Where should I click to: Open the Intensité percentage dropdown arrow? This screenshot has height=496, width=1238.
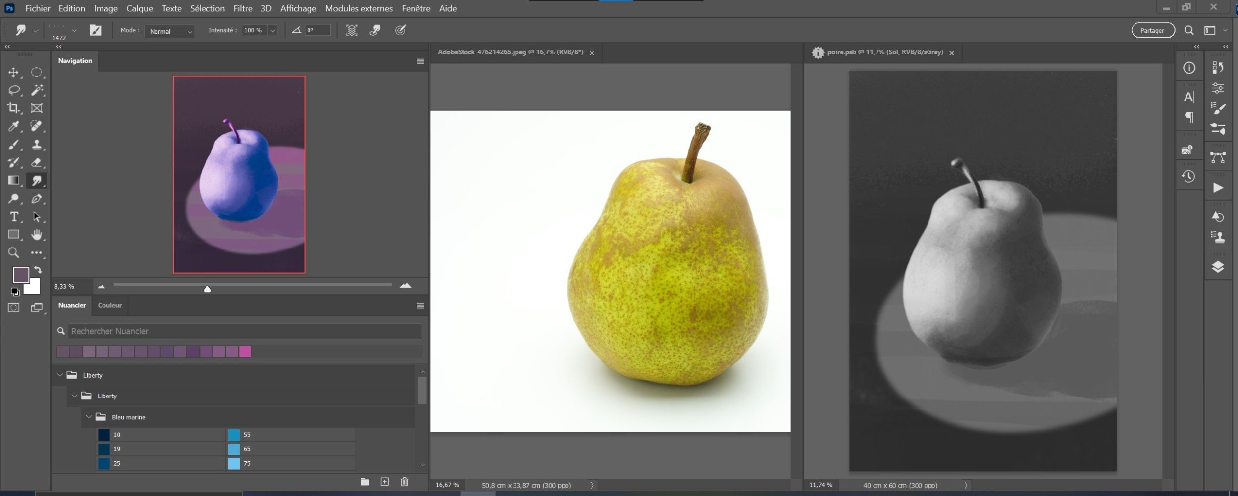tap(272, 31)
